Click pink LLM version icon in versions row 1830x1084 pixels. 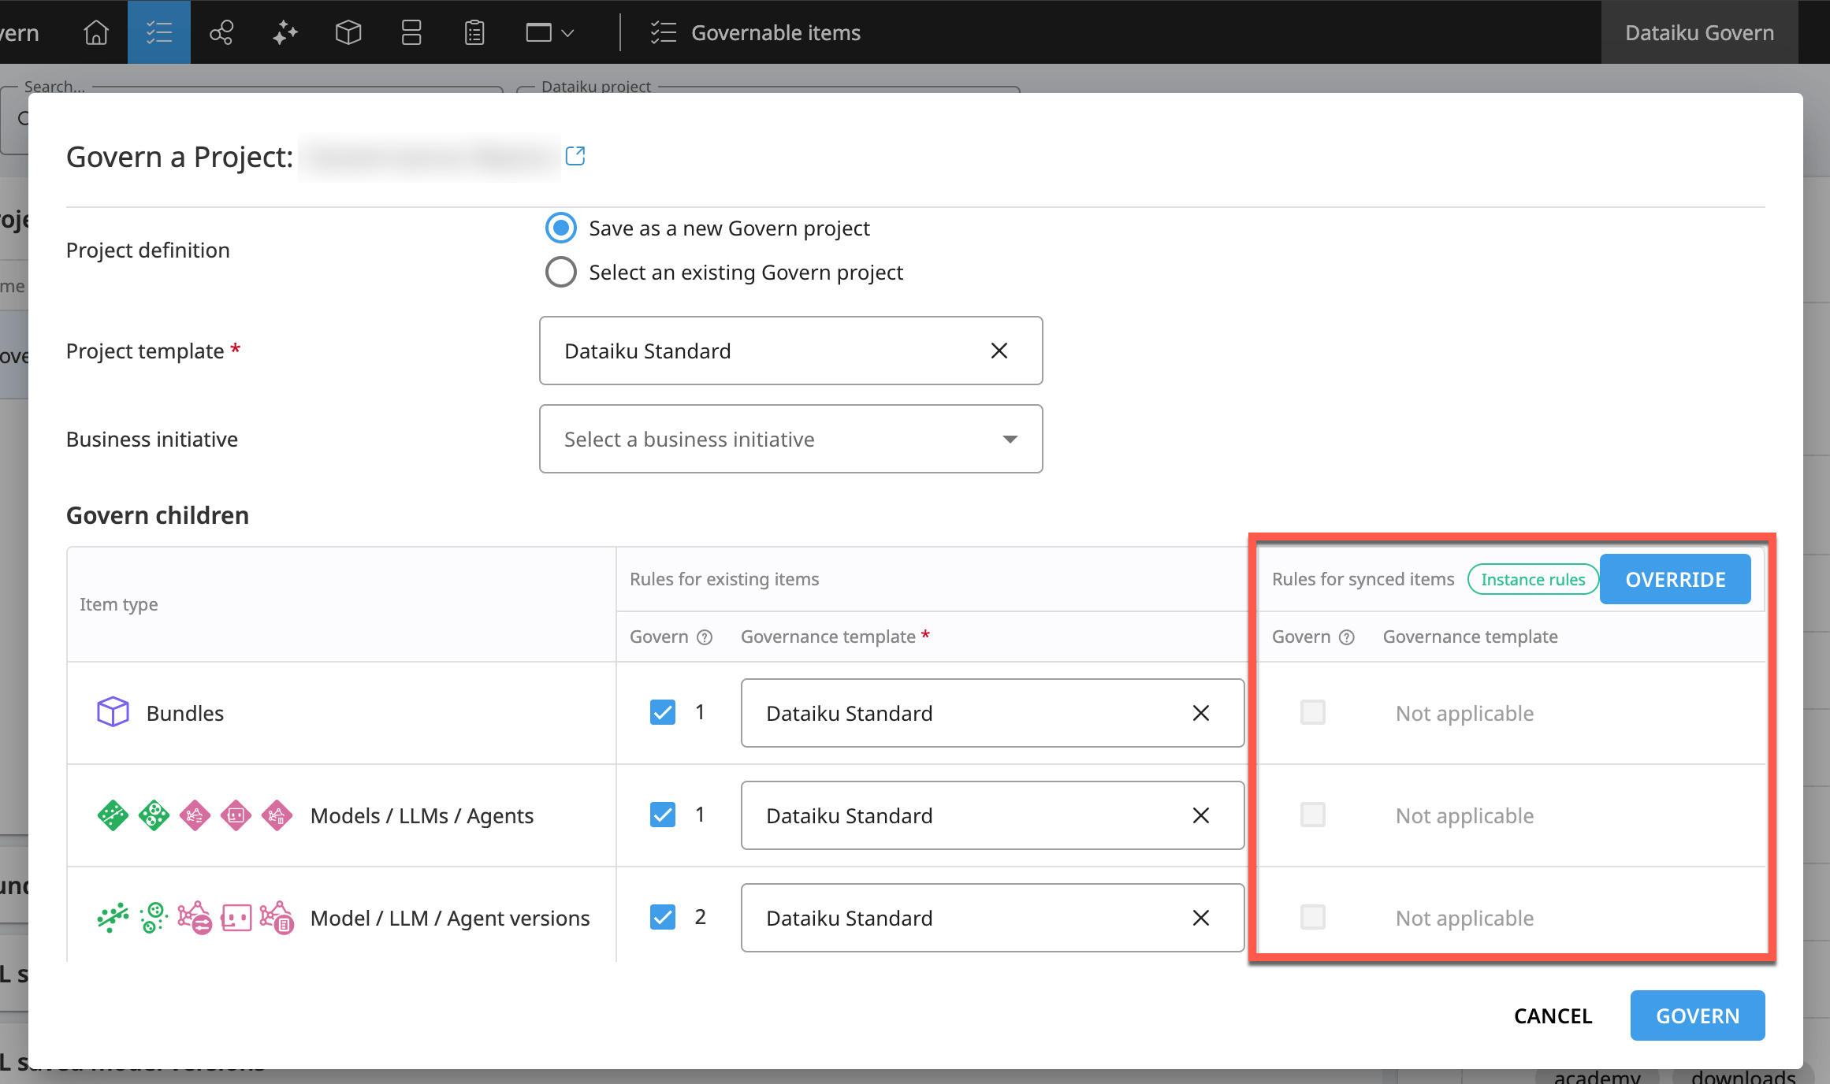point(195,918)
